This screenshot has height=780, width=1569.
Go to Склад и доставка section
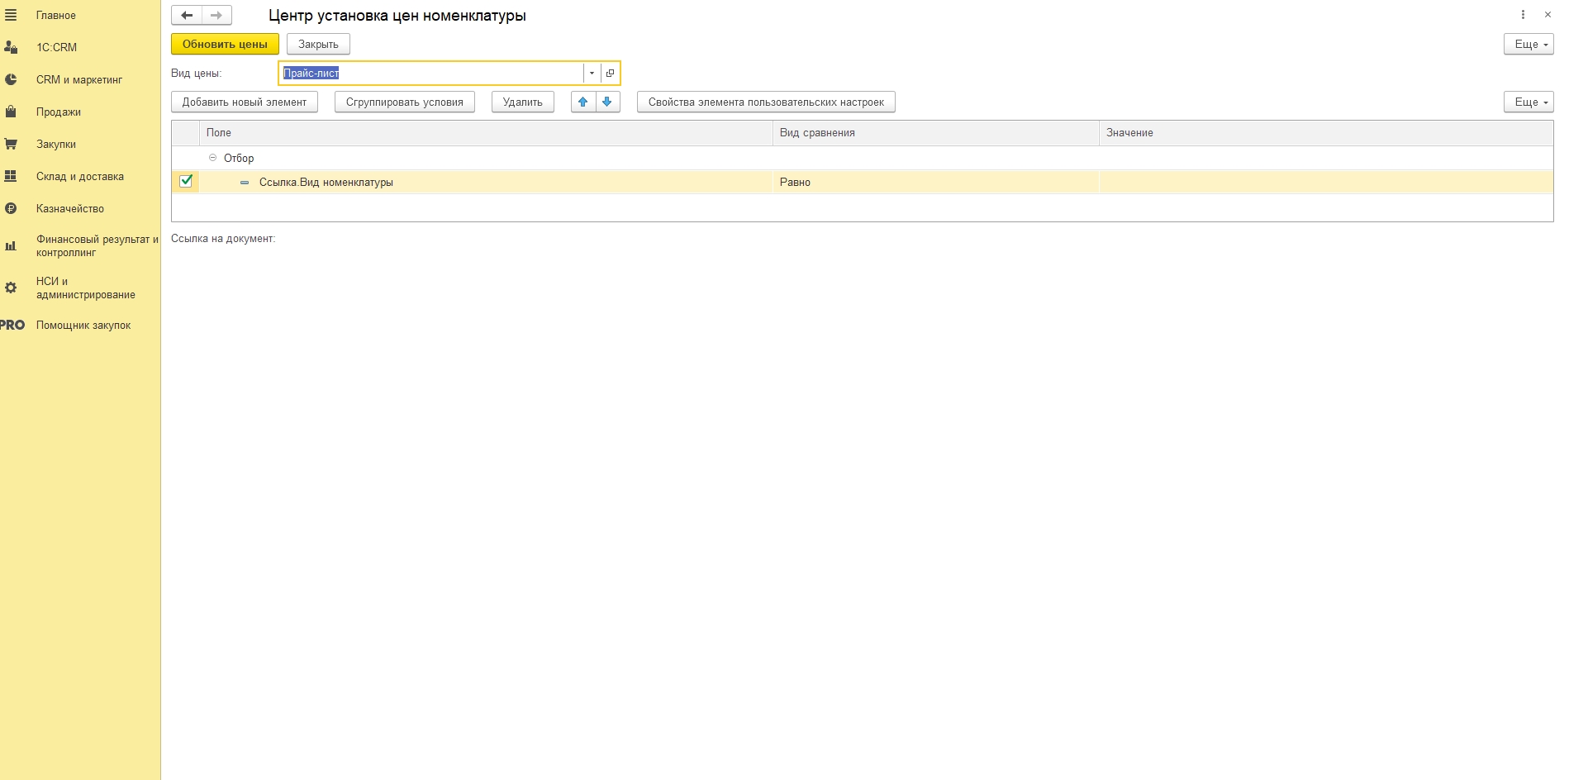pyautogui.click(x=79, y=176)
